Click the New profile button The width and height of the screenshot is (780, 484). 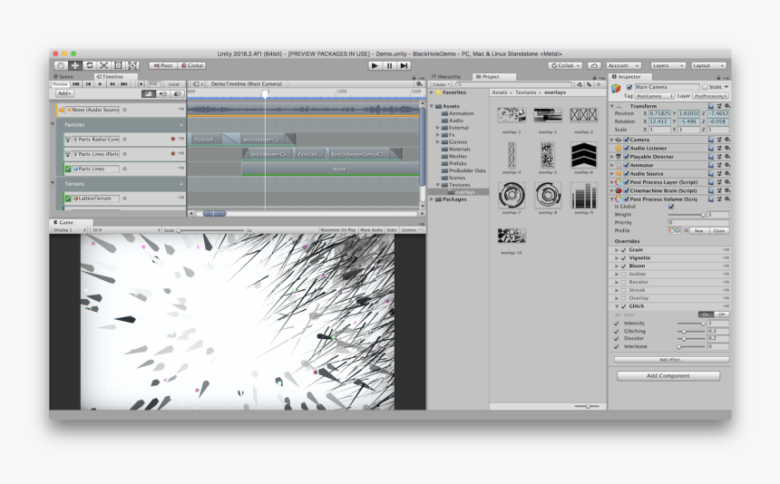point(699,230)
